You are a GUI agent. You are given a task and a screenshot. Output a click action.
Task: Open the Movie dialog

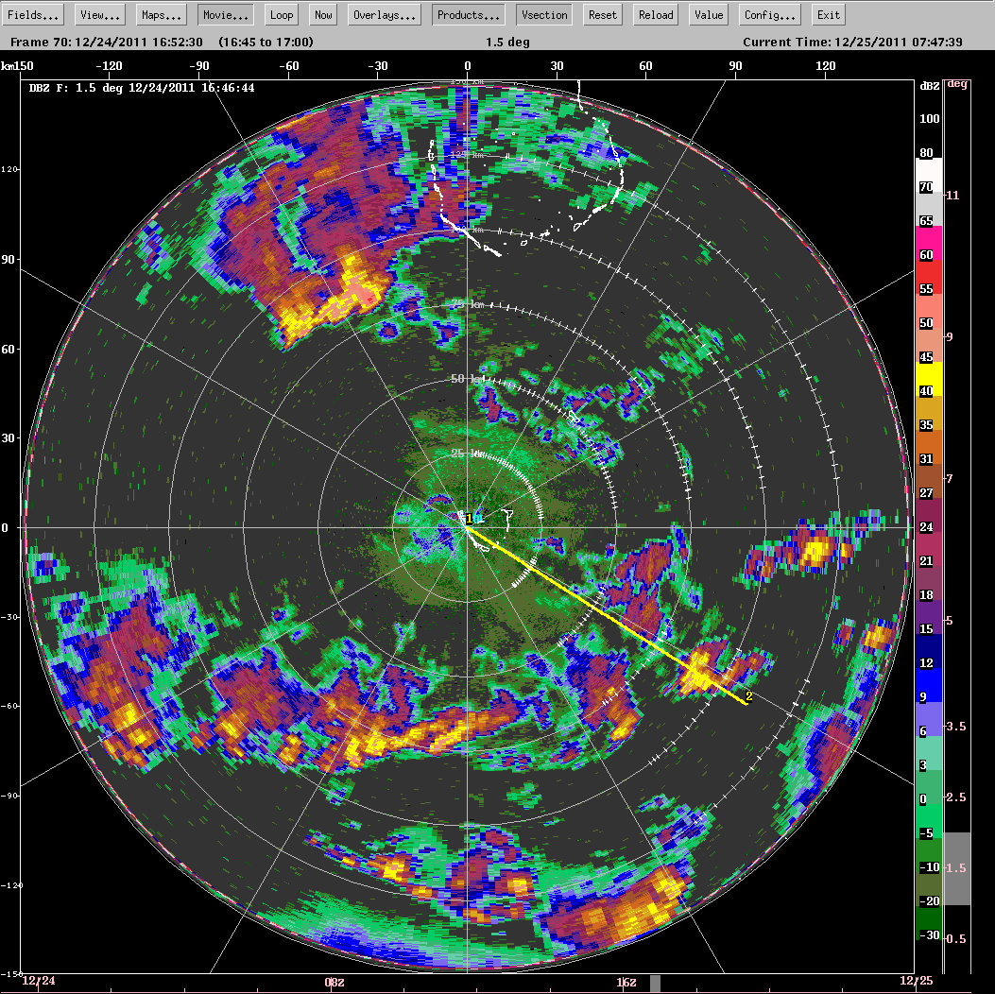tap(225, 14)
